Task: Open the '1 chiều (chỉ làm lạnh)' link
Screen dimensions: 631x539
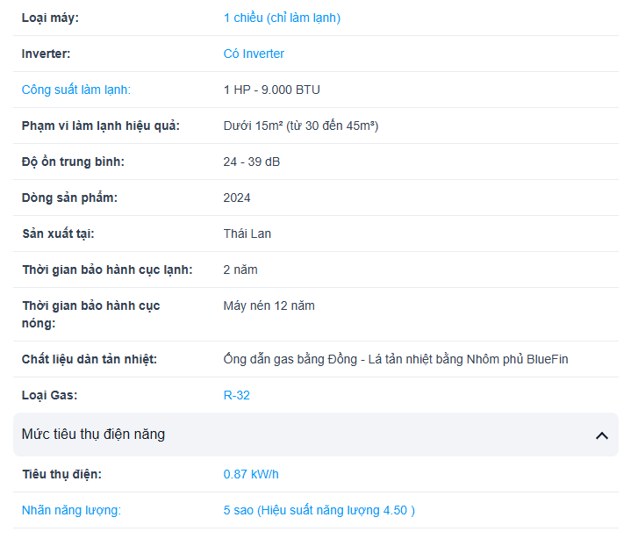Action: point(282,18)
